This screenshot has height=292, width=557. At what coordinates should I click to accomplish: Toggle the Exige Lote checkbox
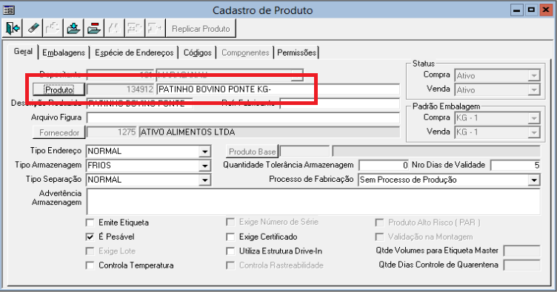click(90, 251)
